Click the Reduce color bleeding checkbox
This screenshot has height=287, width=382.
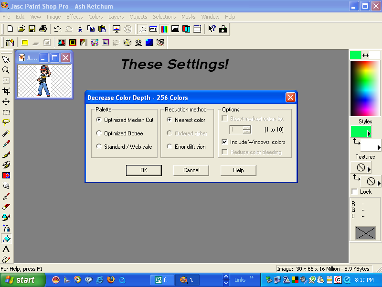(x=224, y=152)
